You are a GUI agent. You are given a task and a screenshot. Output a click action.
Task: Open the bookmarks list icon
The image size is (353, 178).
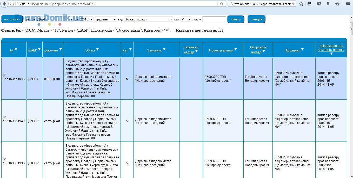pyautogui.click(x=309, y=4)
